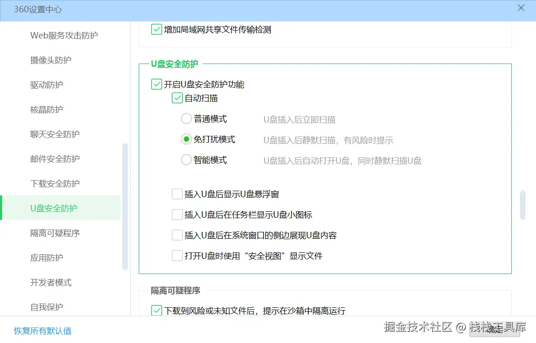Check 插入U盘后在任务栏显示U盘小图标
Viewport: 536px width, 343px height.
pos(177,214)
